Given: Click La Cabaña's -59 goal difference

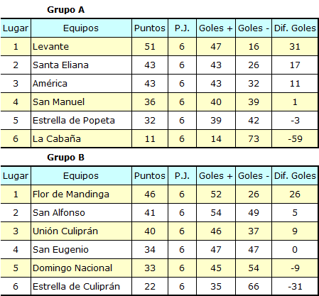Looking at the screenshot, I should (x=295, y=139).
